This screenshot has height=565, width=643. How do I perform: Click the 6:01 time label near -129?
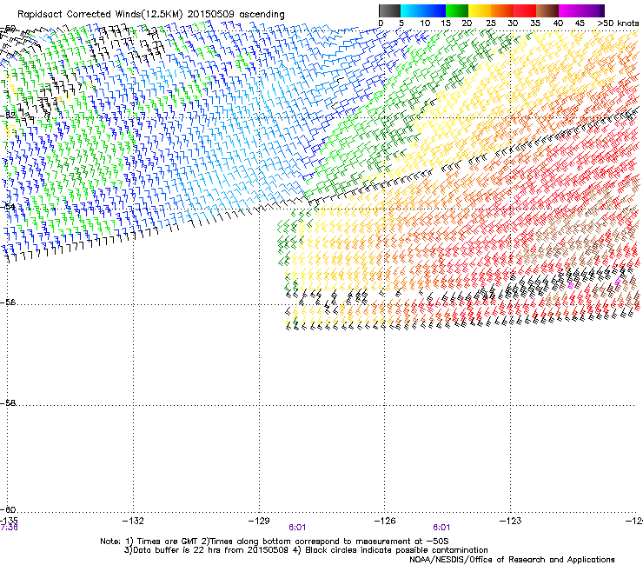coord(297,528)
